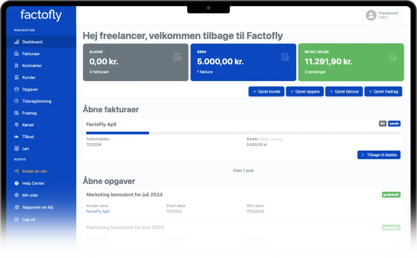Click the Freelancer user avatar icon
Image resolution: width=417 pixels, height=258 pixels.
371,15
